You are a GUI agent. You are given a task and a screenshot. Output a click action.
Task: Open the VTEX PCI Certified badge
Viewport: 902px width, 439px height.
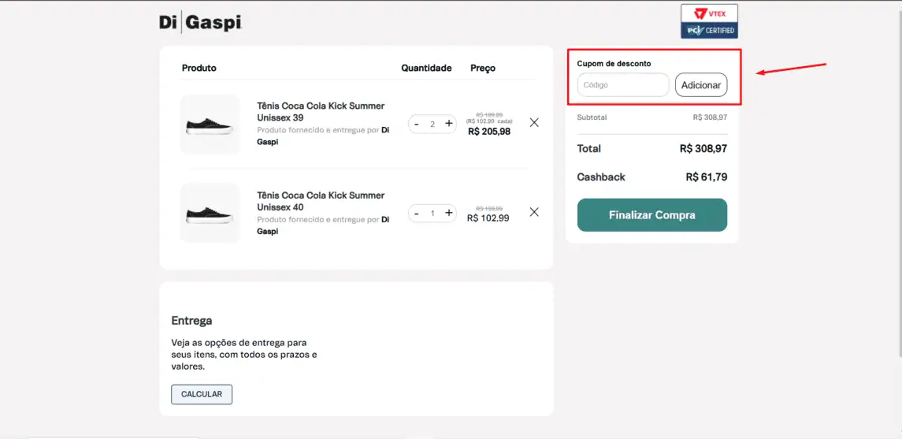709,21
